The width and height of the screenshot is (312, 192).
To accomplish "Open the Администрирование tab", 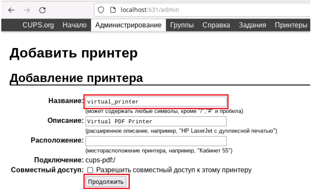I will pyautogui.click(x=129, y=25).
